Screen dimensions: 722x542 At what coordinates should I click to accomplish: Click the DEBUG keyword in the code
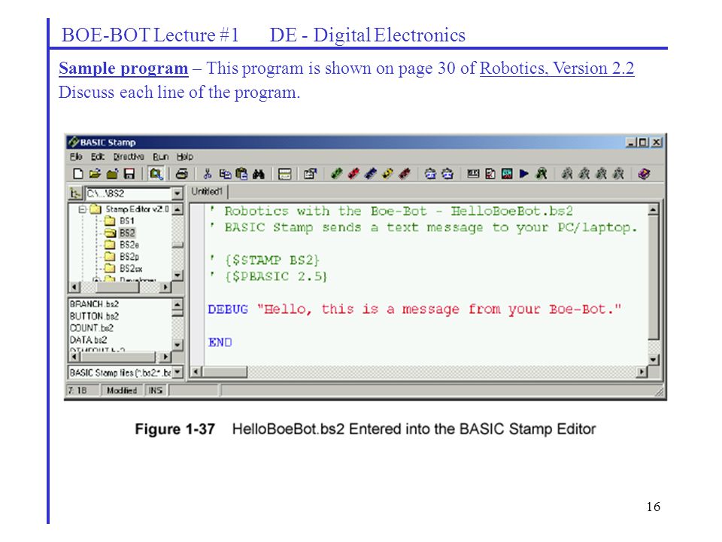click(x=228, y=309)
